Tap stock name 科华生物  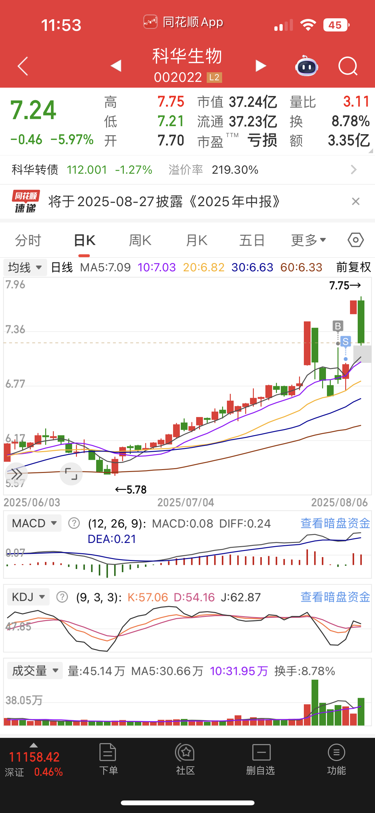click(x=187, y=56)
